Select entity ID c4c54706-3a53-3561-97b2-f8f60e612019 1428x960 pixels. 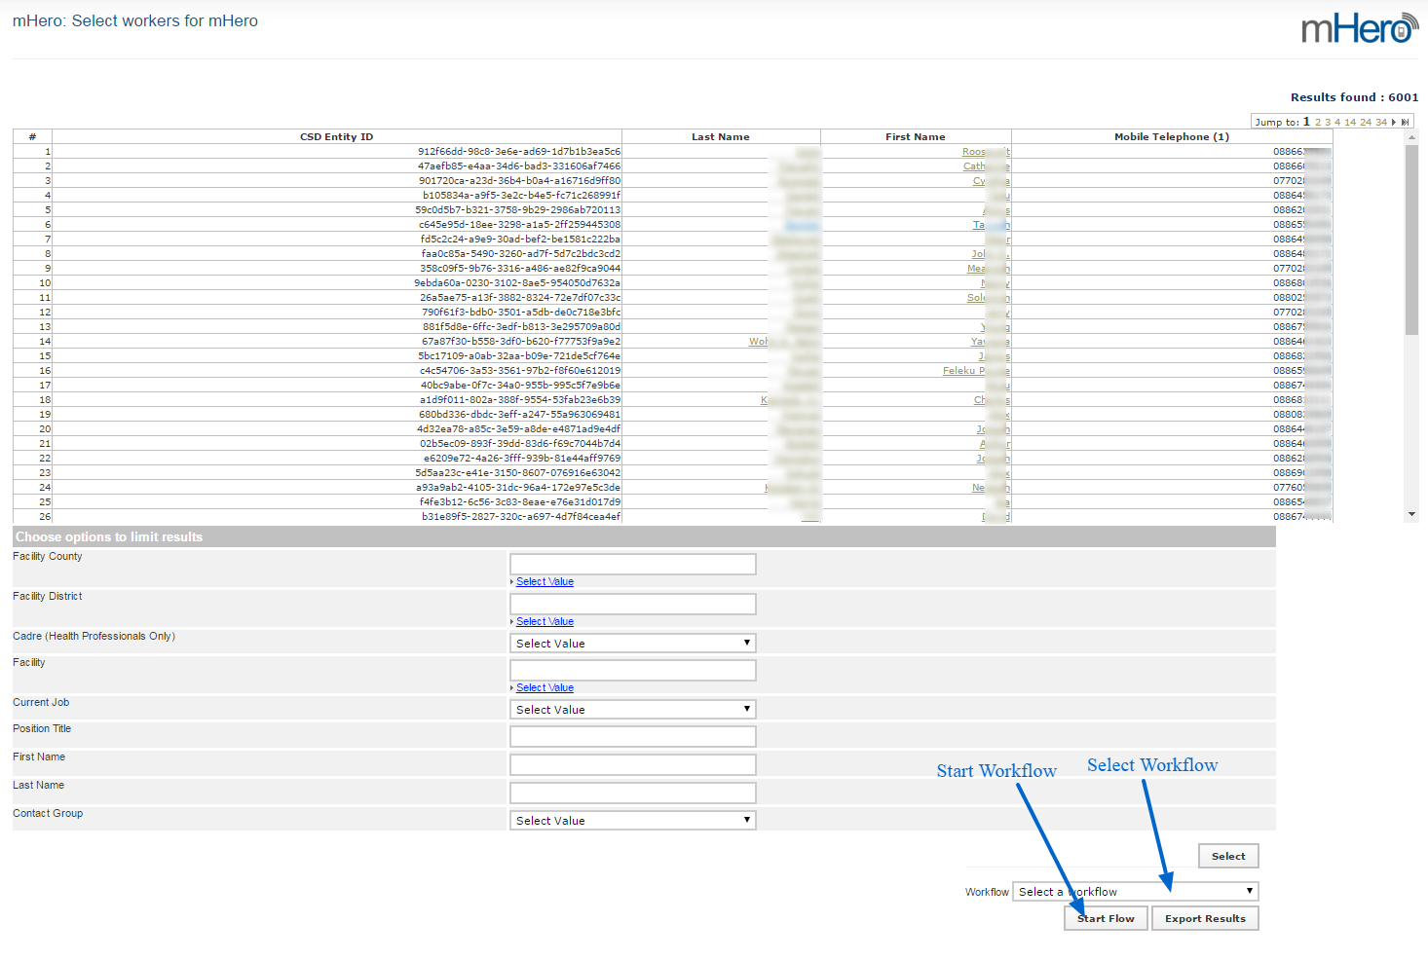coord(520,371)
